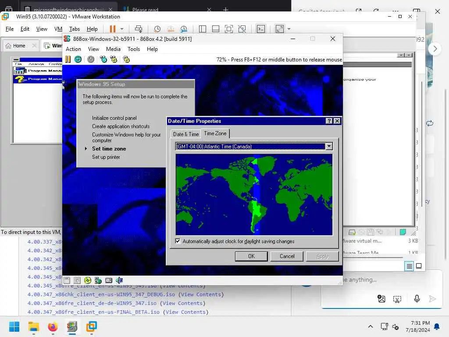Click Cancel in Date/Time Properties

click(287, 256)
